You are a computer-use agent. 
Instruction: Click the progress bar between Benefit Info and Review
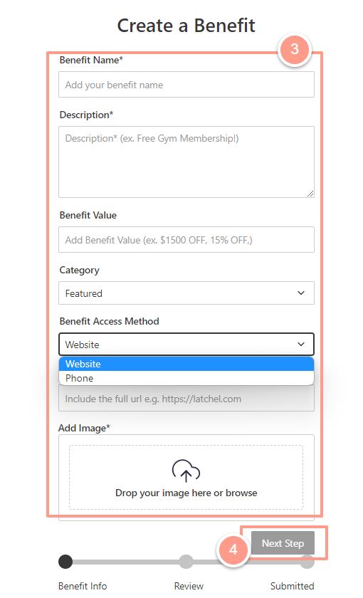[x=126, y=562]
